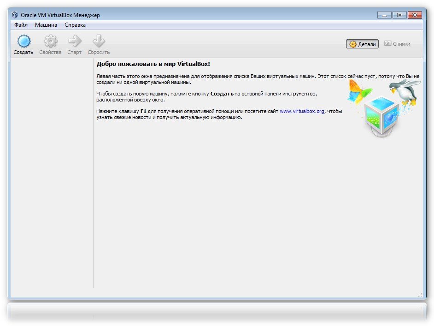Image resolution: width=434 pixels, height=327 pixels.
Task: Click the VirtualBox cube icon in title bar
Action: pos(15,15)
